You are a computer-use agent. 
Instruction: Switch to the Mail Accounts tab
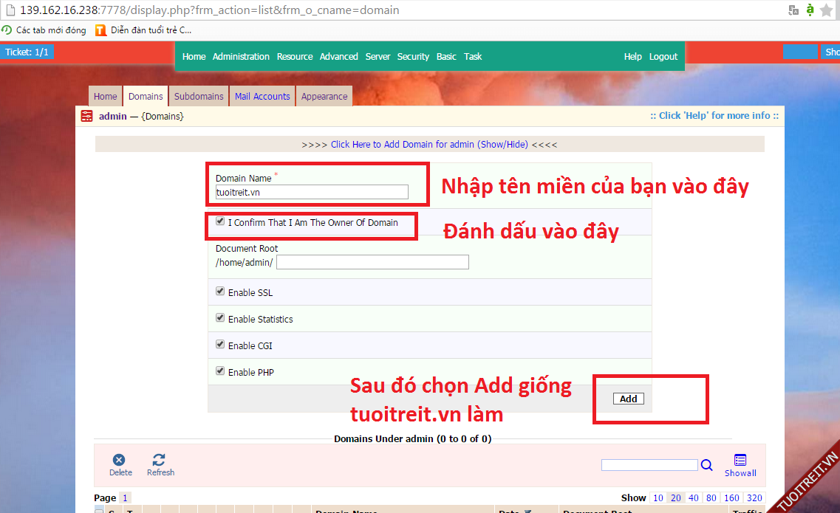coord(262,97)
